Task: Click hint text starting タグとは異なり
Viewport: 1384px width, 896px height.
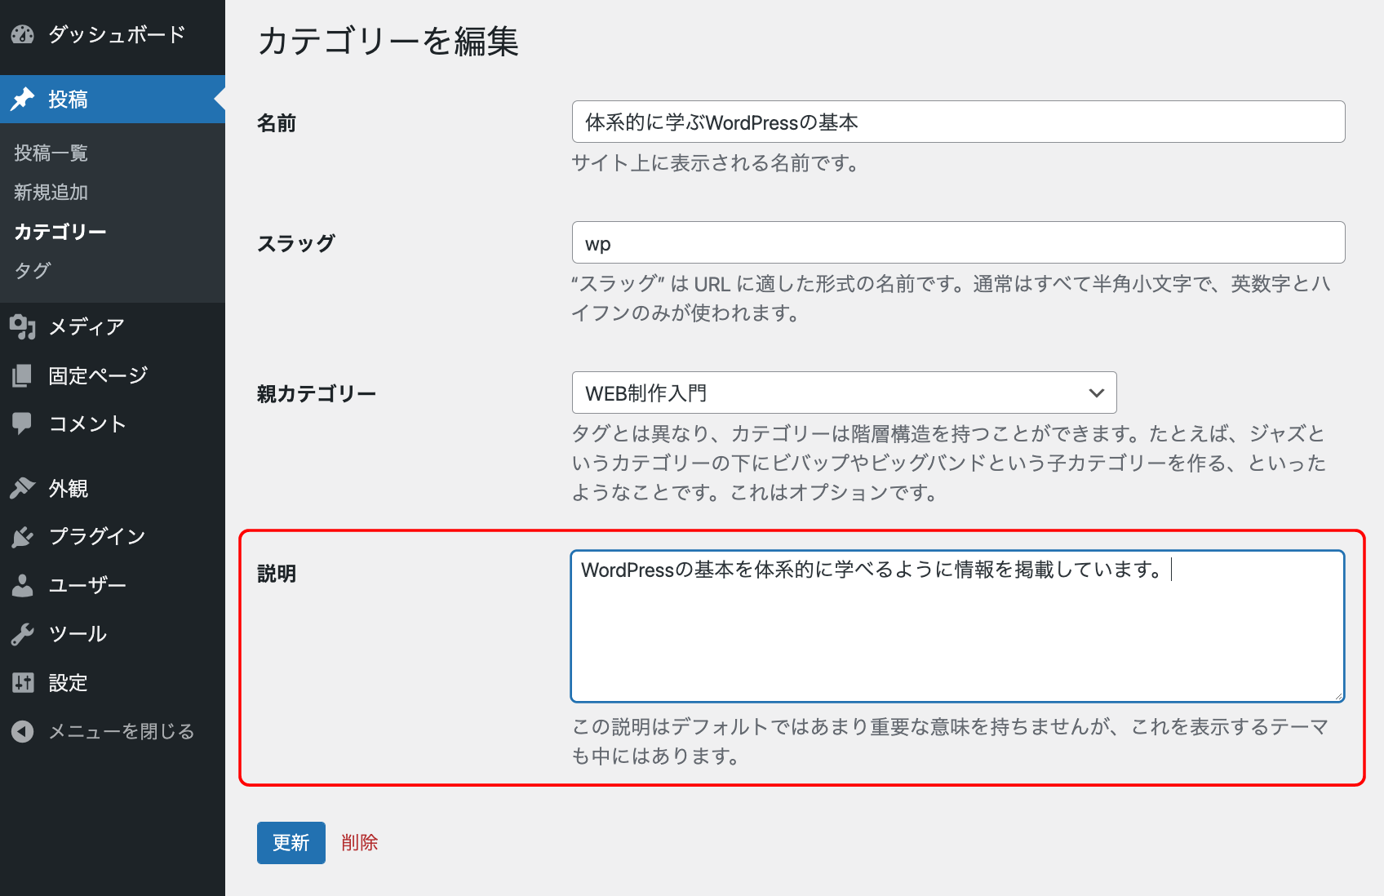Action: [949, 463]
